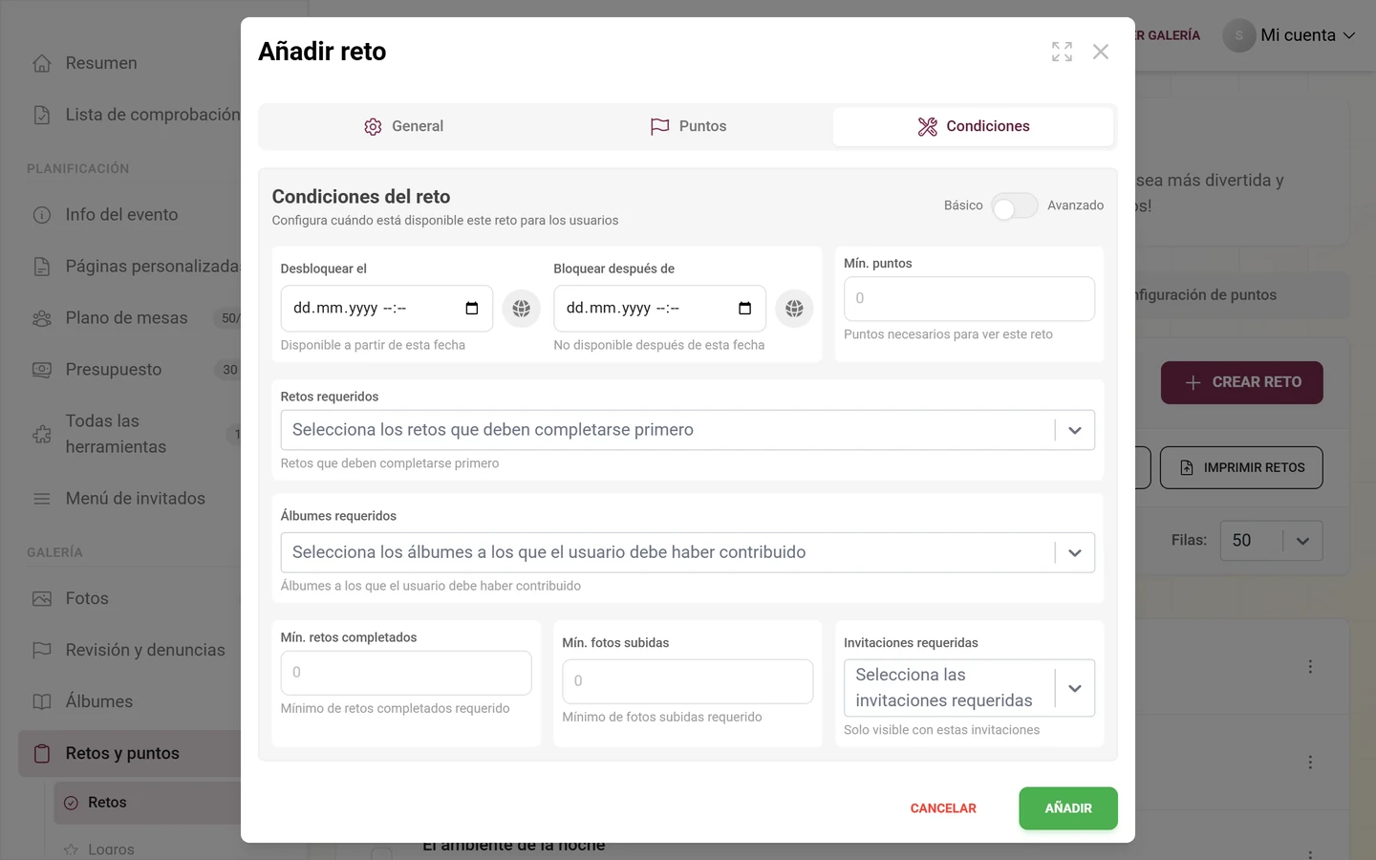
Task: Click timezone globe beside Bloquear después de
Action: click(794, 309)
